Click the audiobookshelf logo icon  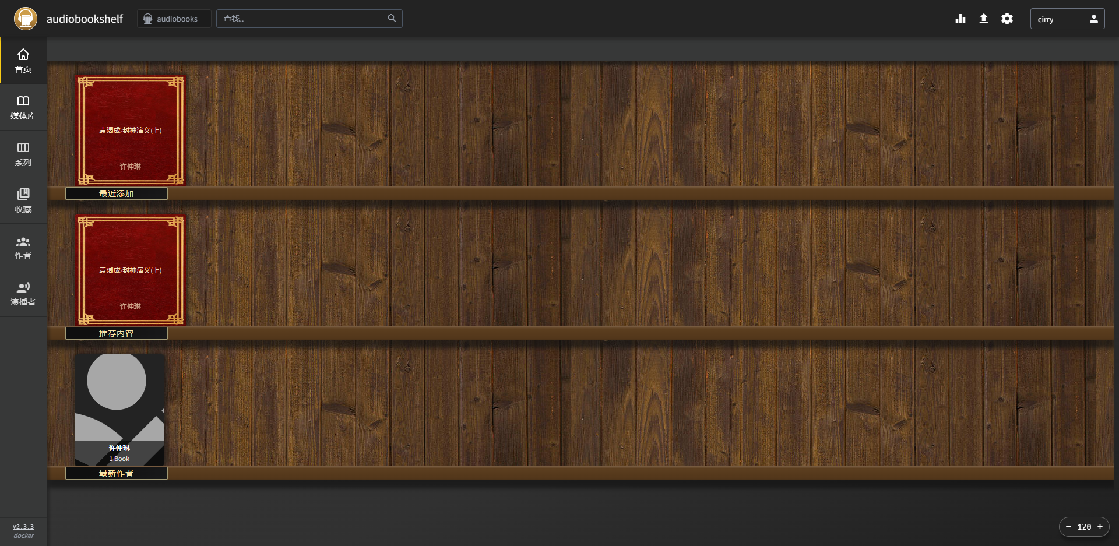click(x=26, y=19)
